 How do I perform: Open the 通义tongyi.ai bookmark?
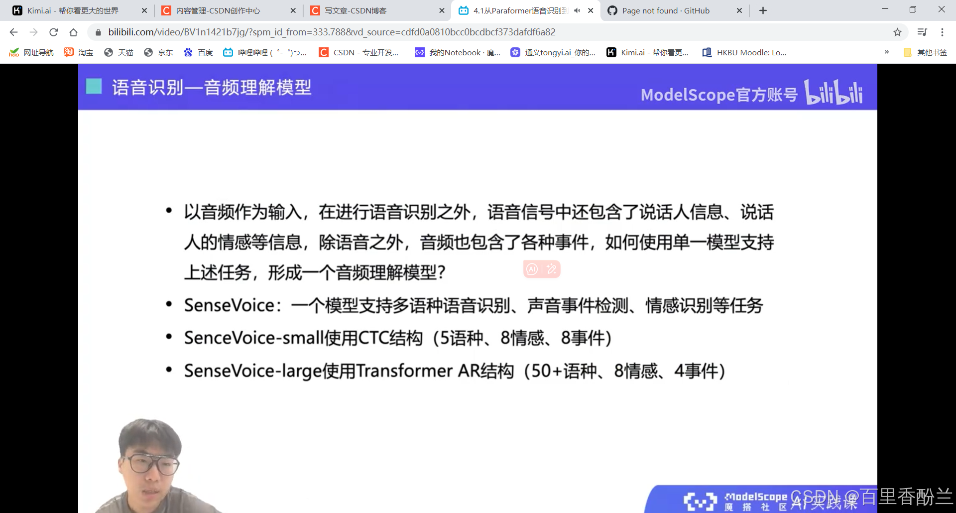tap(553, 52)
